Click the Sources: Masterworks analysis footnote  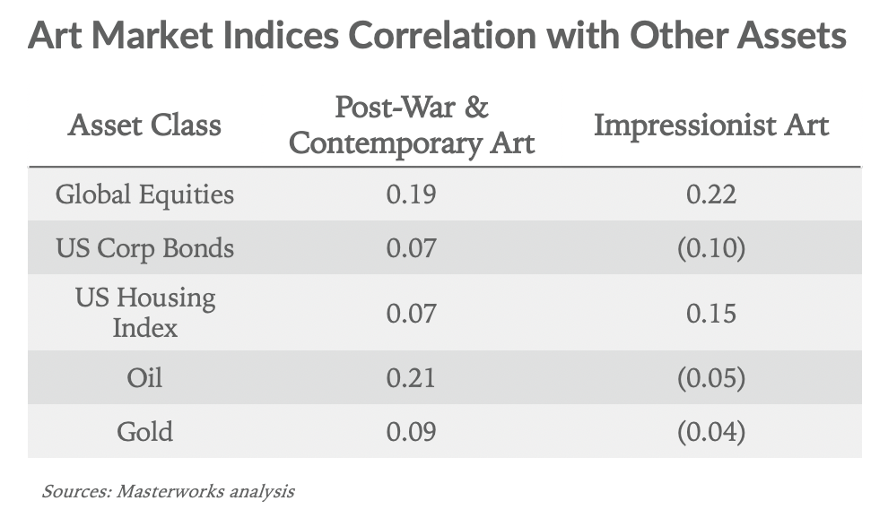pyautogui.click(x=168, y=491)
